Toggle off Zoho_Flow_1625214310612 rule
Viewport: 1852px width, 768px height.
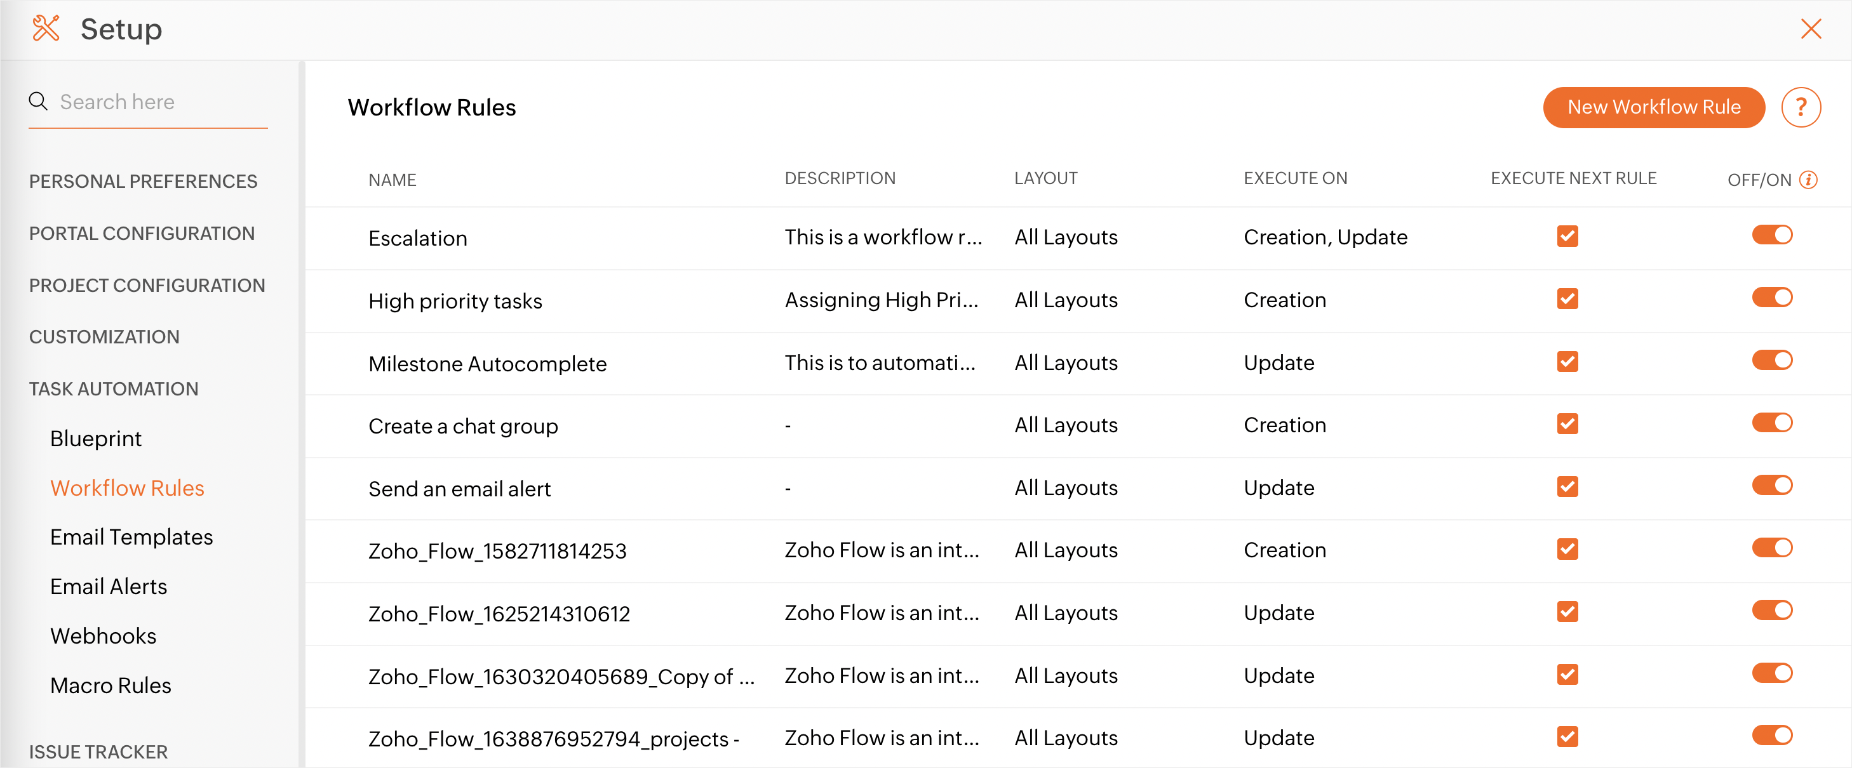(x=1772, y=610)
